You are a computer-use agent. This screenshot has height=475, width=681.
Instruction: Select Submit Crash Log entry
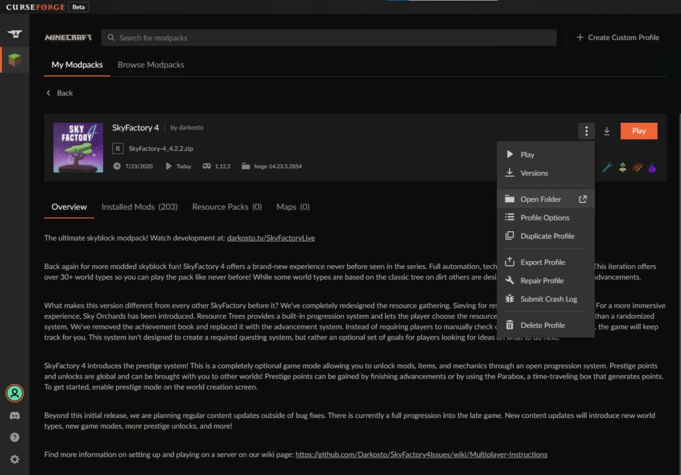click(x=545, y=299)
